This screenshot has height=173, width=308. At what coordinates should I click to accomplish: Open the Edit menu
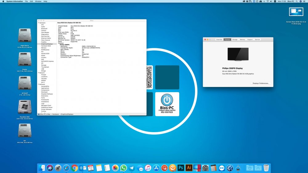tap(31, 1)
